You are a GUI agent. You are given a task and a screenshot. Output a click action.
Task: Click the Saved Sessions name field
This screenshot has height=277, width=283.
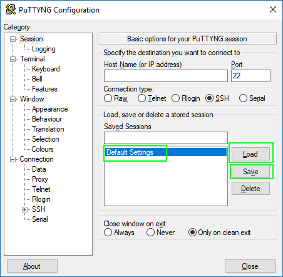[x=166, y=138]
